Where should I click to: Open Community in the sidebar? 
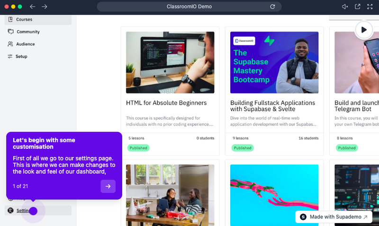click(28, 32)
